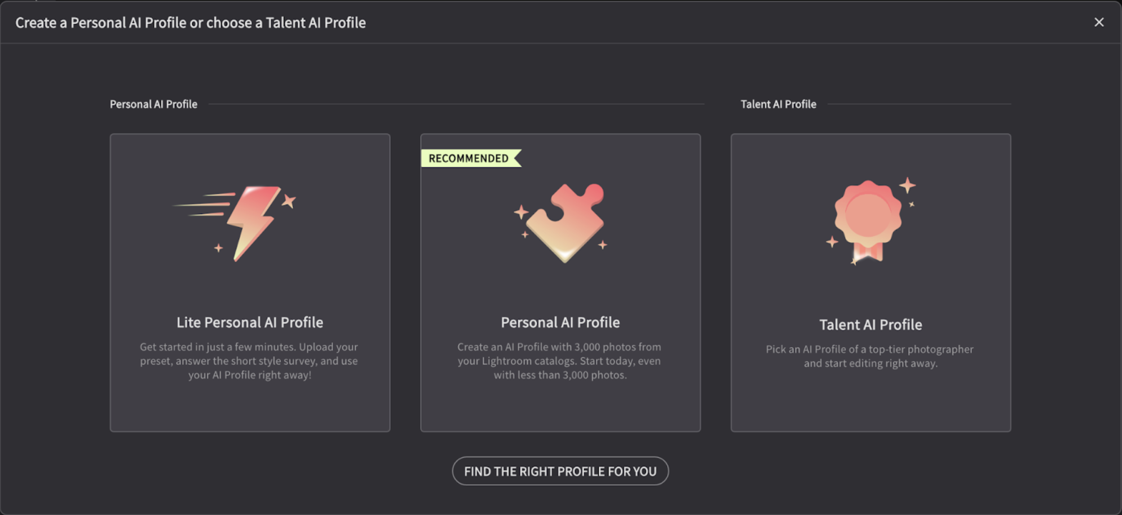Click the dialog title text

191,23
